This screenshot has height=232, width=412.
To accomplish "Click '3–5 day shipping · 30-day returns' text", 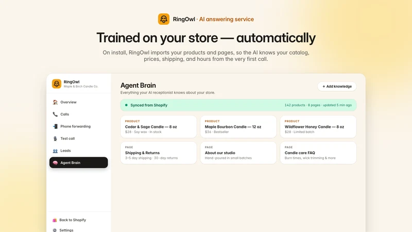I will point(151,158).
